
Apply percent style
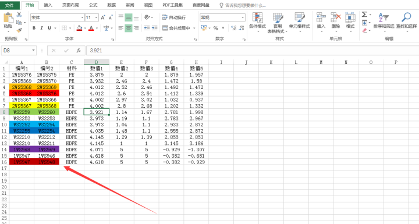(216, 28)
